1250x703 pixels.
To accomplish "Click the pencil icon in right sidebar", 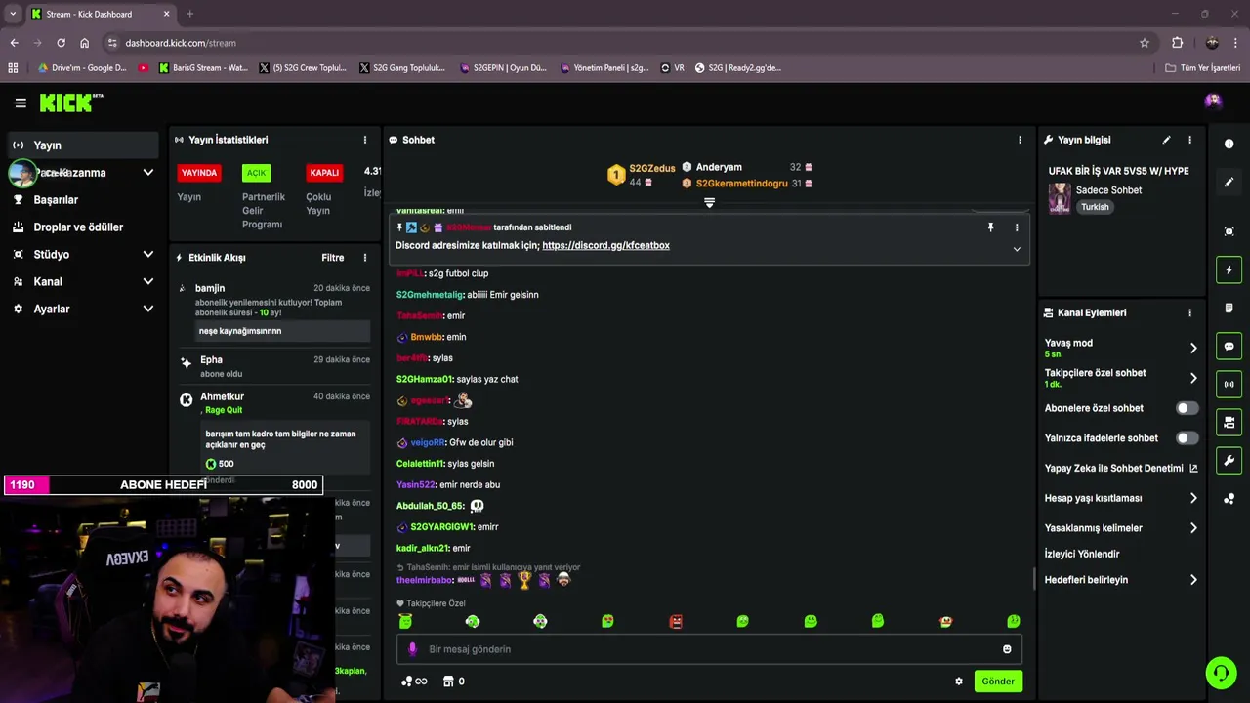I will [1229, 182].
